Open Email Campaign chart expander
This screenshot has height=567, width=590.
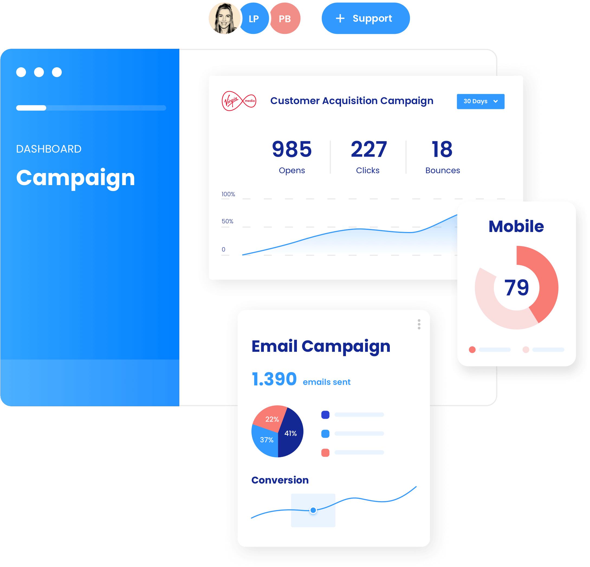pyautogui.click(x=419, y=324)
